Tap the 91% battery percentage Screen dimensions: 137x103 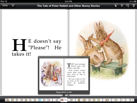click(131, 1)
